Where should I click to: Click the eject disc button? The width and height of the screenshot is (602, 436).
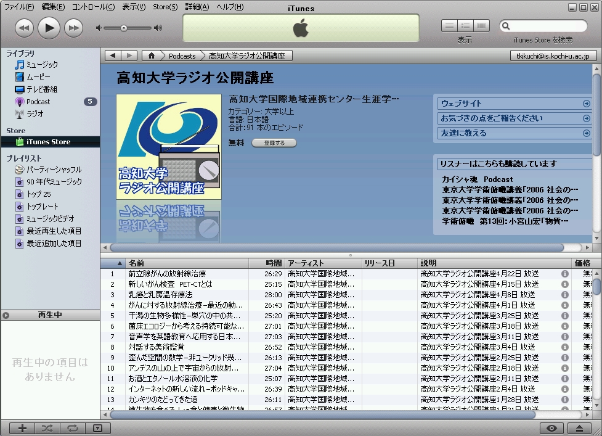click(x=579, y=429)
